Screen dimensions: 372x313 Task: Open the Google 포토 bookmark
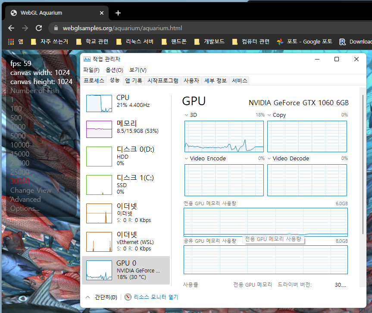(305, 42)
